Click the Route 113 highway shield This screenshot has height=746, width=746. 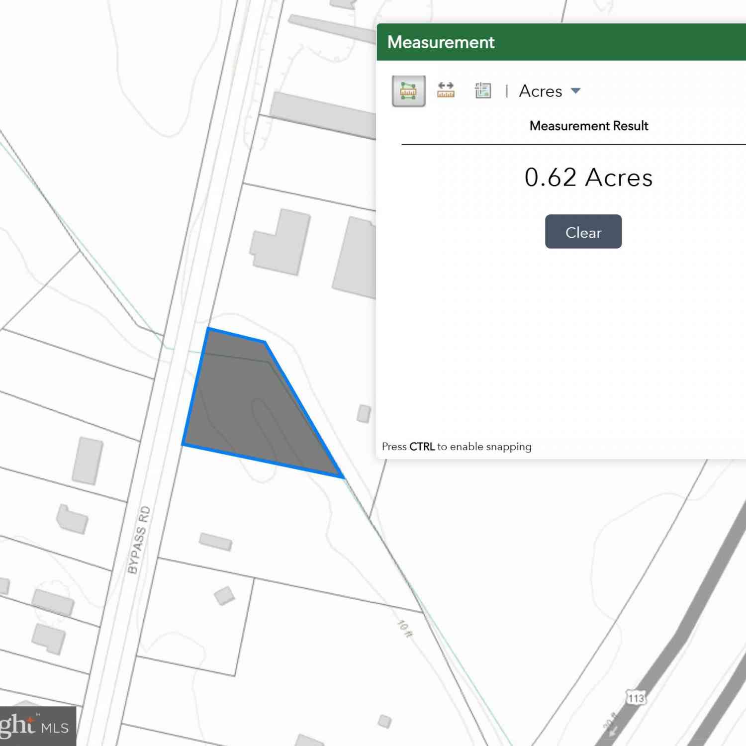[x=636, y=698]
